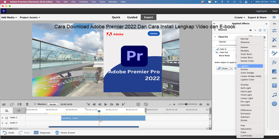Screen dimensions: 279x139
Task: Open the Transitions icon in the sidebar
Action: pos(274,72)
